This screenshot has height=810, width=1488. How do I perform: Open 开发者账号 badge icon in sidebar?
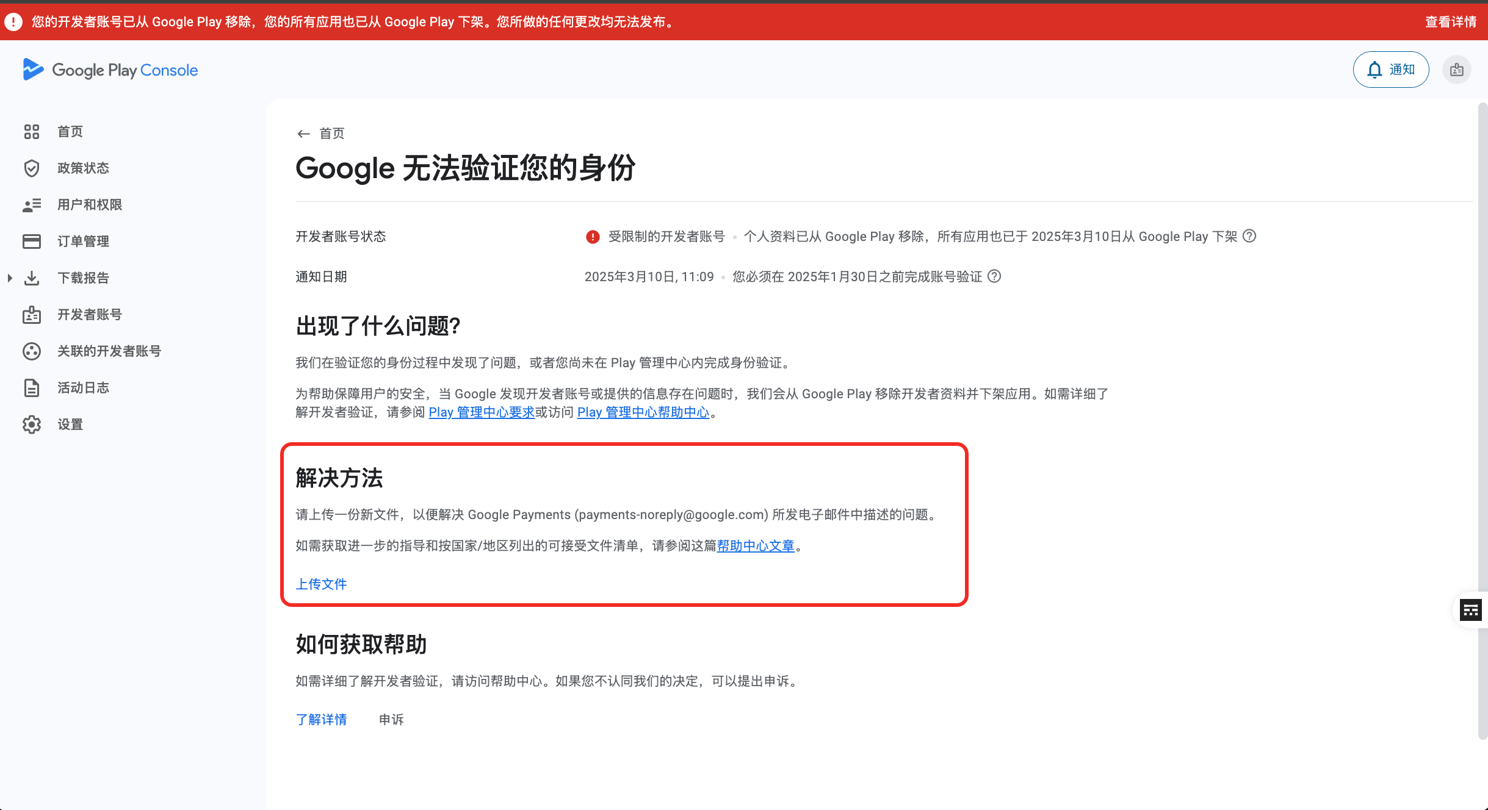pos(32,315)
